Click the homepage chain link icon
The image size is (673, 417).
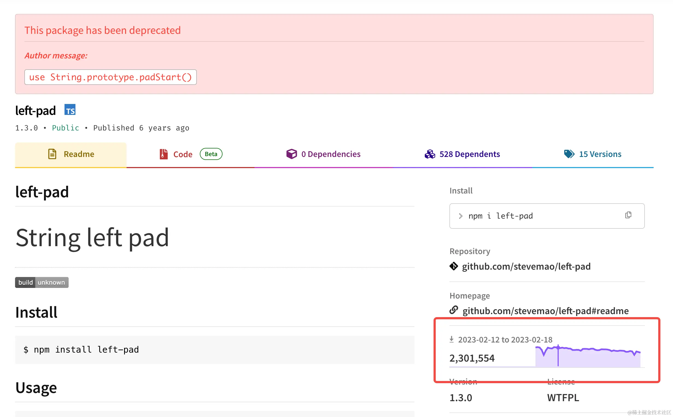(x=453, y=310)
